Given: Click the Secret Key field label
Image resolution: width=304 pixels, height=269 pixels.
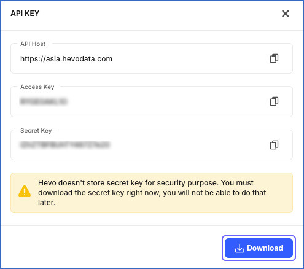Looking at the screenshot, I should point(36,130).
